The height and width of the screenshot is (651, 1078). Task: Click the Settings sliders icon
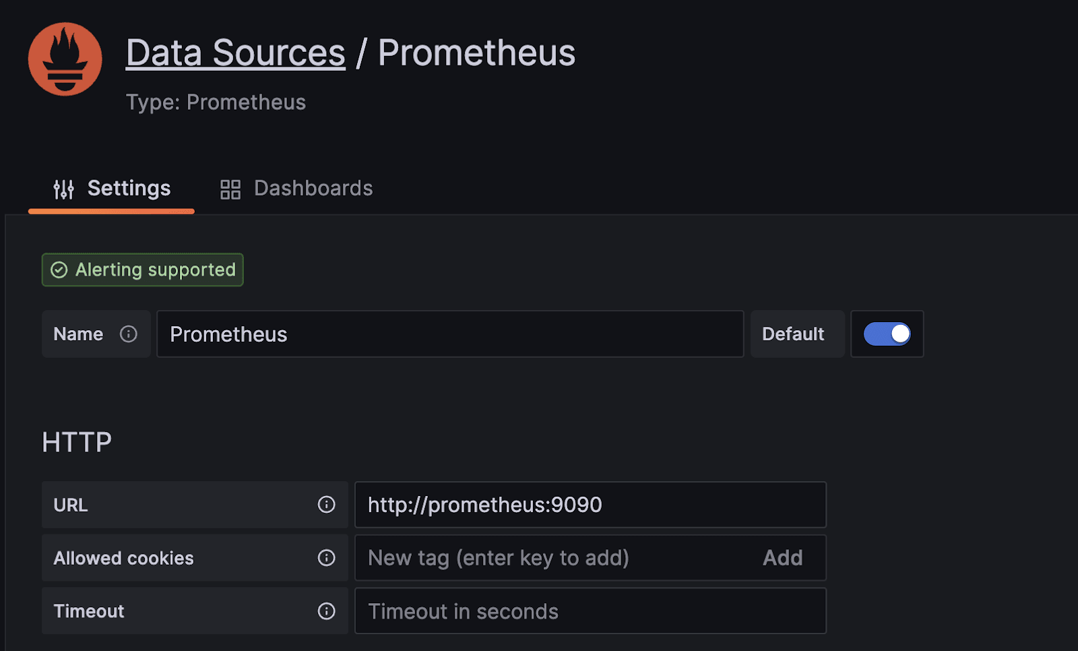coord(64,189)
